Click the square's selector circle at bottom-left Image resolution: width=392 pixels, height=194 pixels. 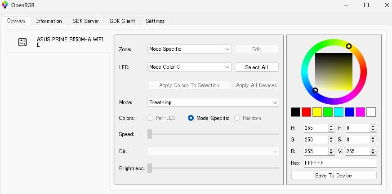pyautogui.click(x=315, y=90)
